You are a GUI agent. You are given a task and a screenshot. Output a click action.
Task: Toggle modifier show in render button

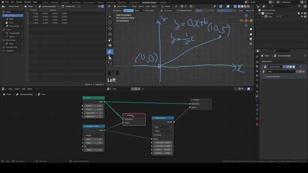coord(294,67)
